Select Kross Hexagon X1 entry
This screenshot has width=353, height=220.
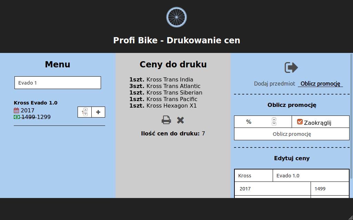(163, 106)
